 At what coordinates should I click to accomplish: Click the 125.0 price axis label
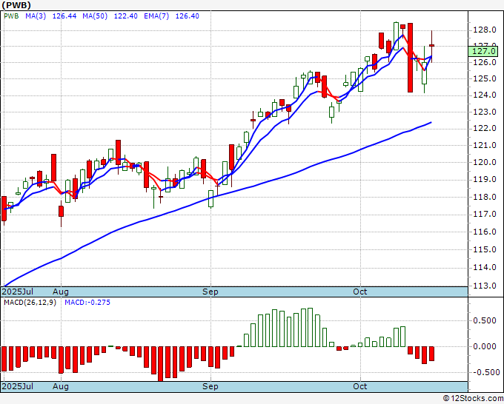[x=485, y=78]
